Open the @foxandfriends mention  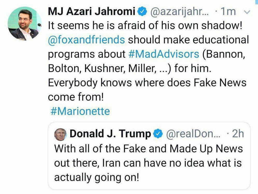tap(87, 40)
